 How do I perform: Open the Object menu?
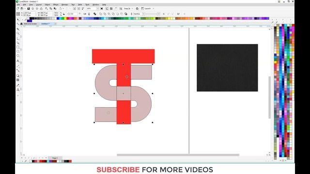47,4
